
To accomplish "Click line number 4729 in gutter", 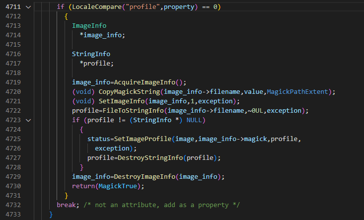I will coord(13,177).
